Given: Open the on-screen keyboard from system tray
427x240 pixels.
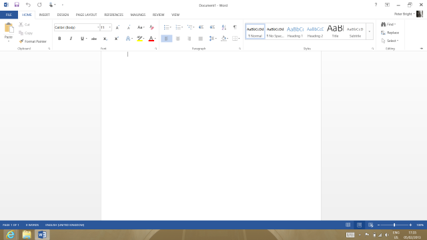Looking at the screenshot, I should point(350,235).
